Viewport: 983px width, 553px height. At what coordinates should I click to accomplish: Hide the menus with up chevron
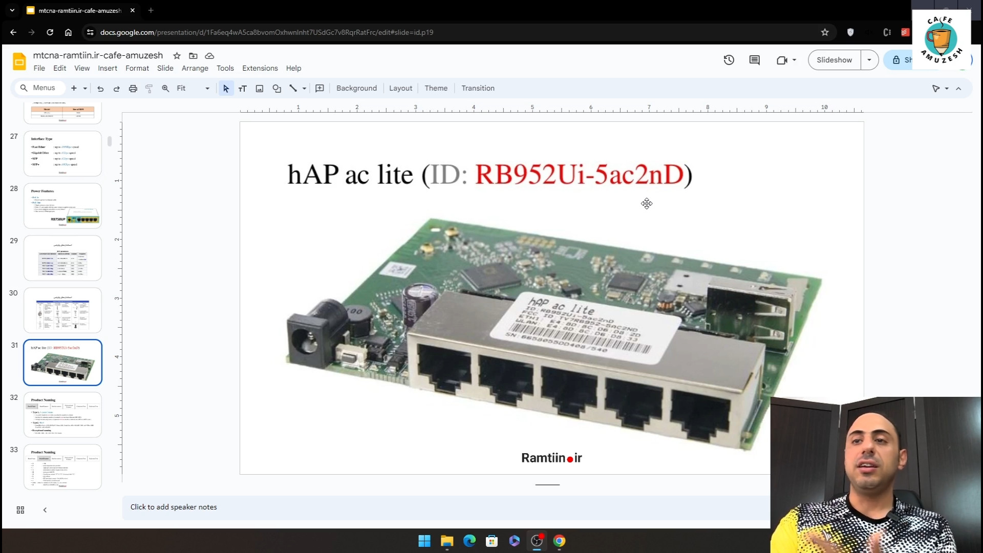tap(958, 89)
